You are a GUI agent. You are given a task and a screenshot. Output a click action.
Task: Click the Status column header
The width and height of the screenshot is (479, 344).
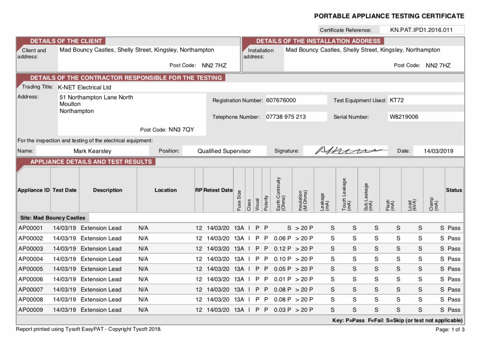tap(454, 190)
